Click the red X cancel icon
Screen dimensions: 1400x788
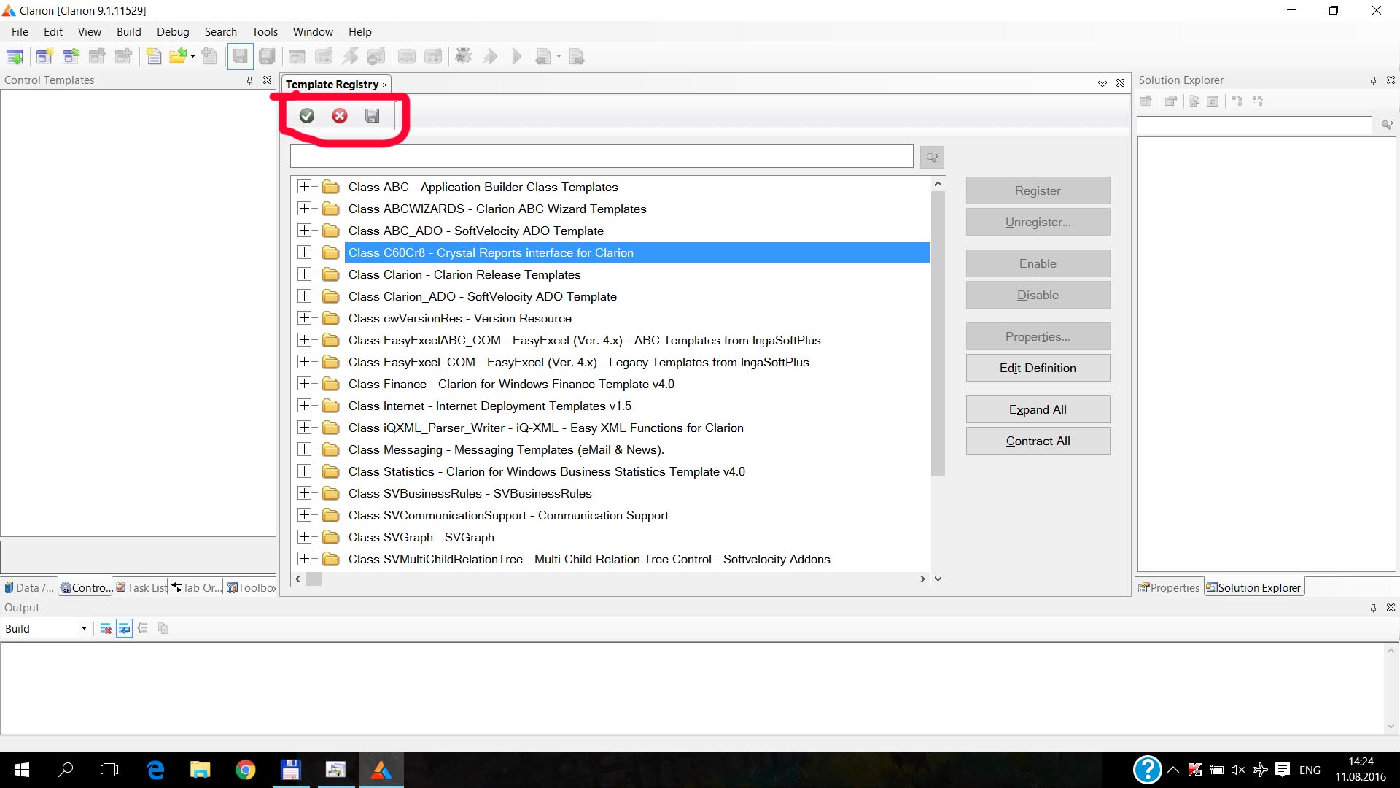coord(340,116)
